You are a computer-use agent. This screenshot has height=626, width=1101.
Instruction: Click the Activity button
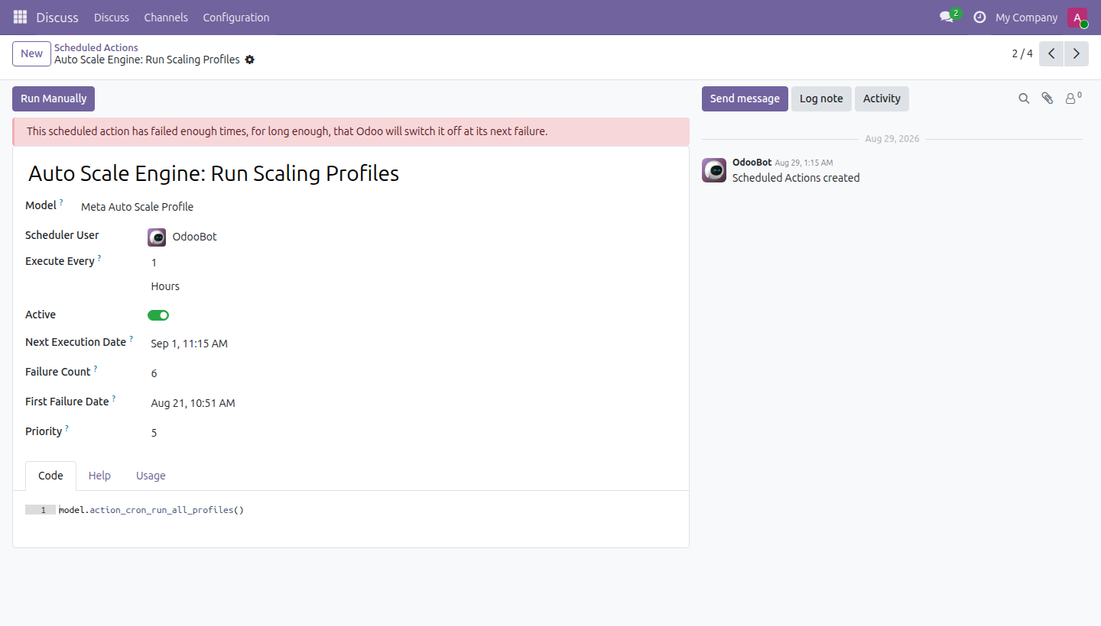coord(882,98)
